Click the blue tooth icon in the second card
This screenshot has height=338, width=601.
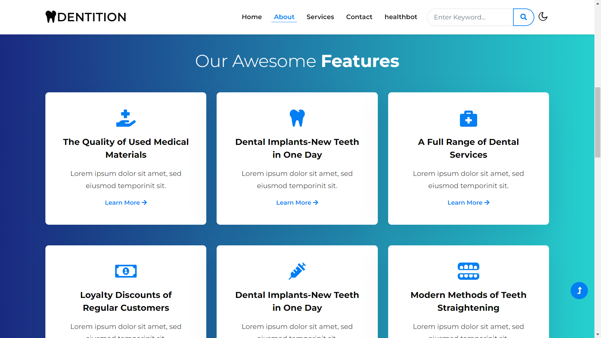pos(297,118)
